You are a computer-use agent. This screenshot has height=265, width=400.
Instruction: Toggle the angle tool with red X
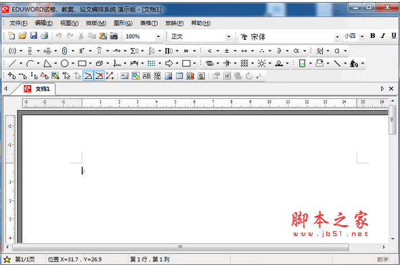click(99, 76)
